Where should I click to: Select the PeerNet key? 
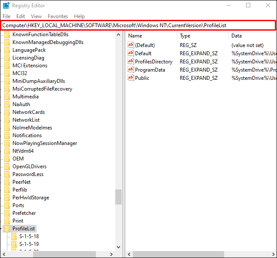22,182
